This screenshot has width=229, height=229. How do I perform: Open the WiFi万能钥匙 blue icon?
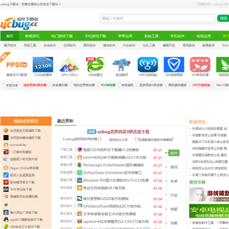(148, 64)
